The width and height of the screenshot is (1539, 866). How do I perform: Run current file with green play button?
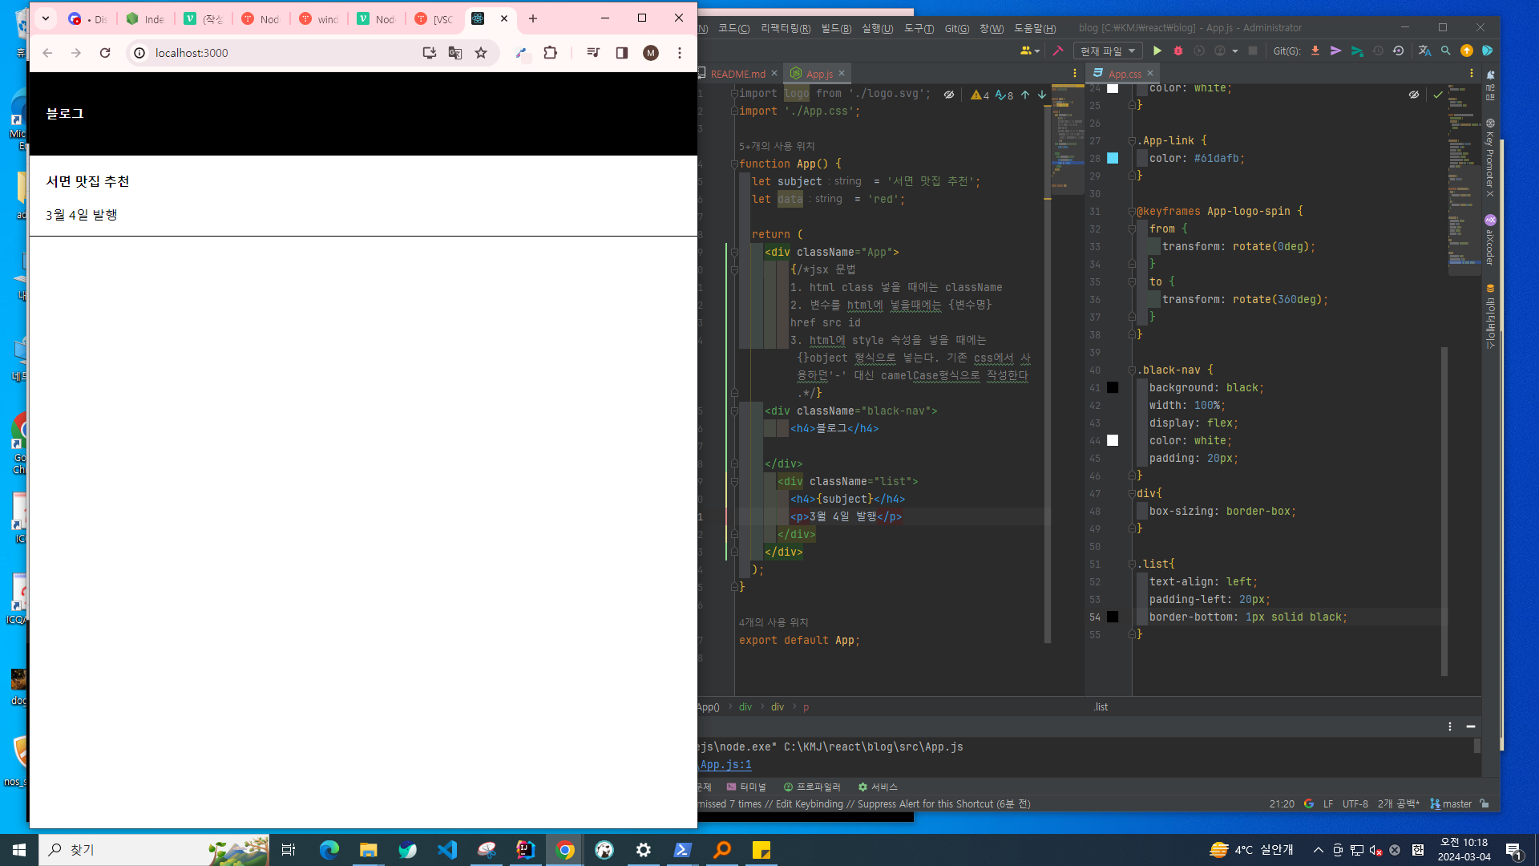point(1157,51)
